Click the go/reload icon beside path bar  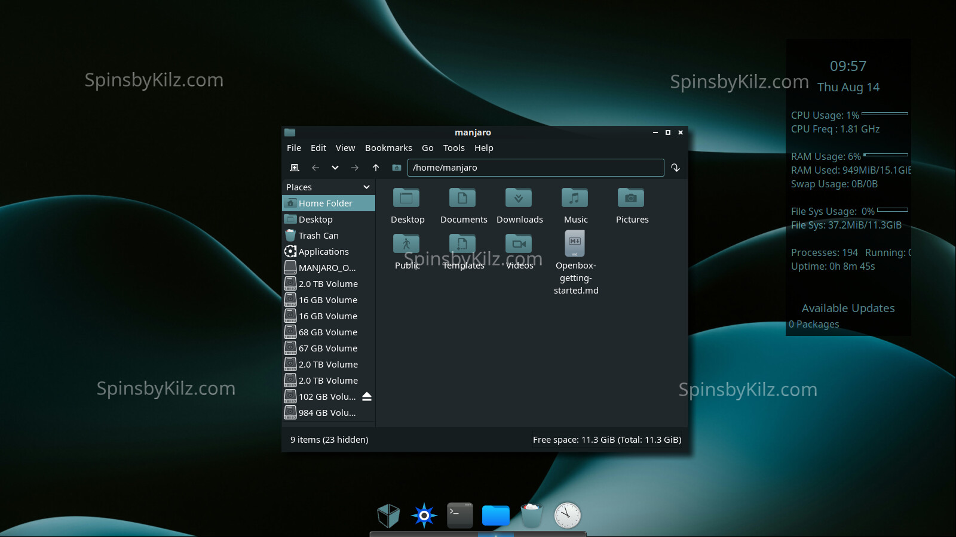(676, 168)
